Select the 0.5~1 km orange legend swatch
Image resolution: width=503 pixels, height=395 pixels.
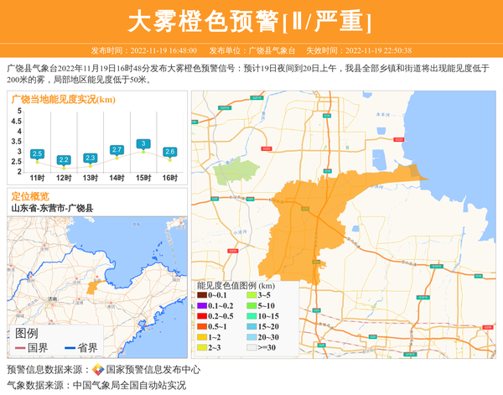(201, 326)
